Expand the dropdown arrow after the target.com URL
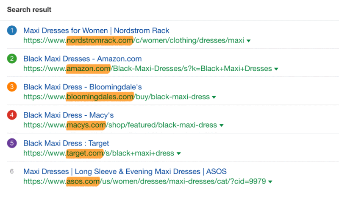This screenshot has height=212, width=339. coord(178,153)
